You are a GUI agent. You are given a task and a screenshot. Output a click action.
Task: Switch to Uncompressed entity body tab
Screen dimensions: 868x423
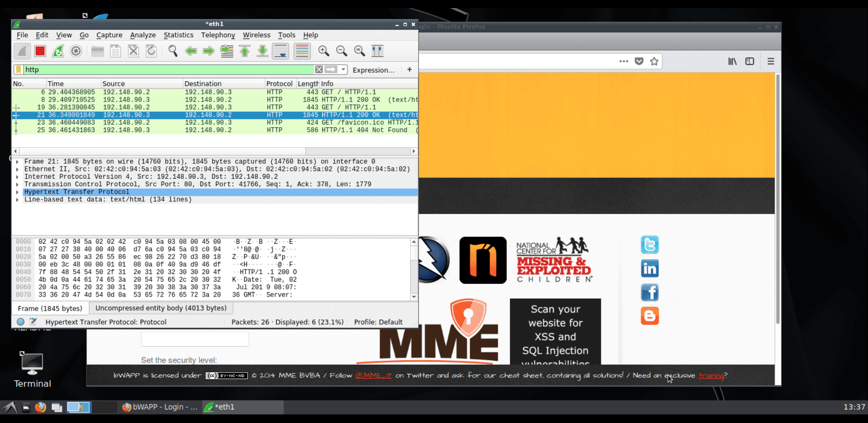[161, 308]
